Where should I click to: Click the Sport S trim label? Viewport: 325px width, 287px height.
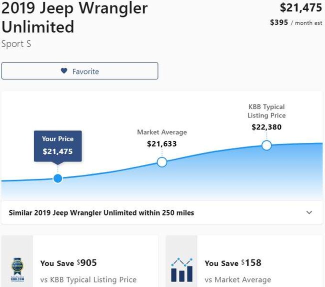pyautogui.click(x=16, y=44)
